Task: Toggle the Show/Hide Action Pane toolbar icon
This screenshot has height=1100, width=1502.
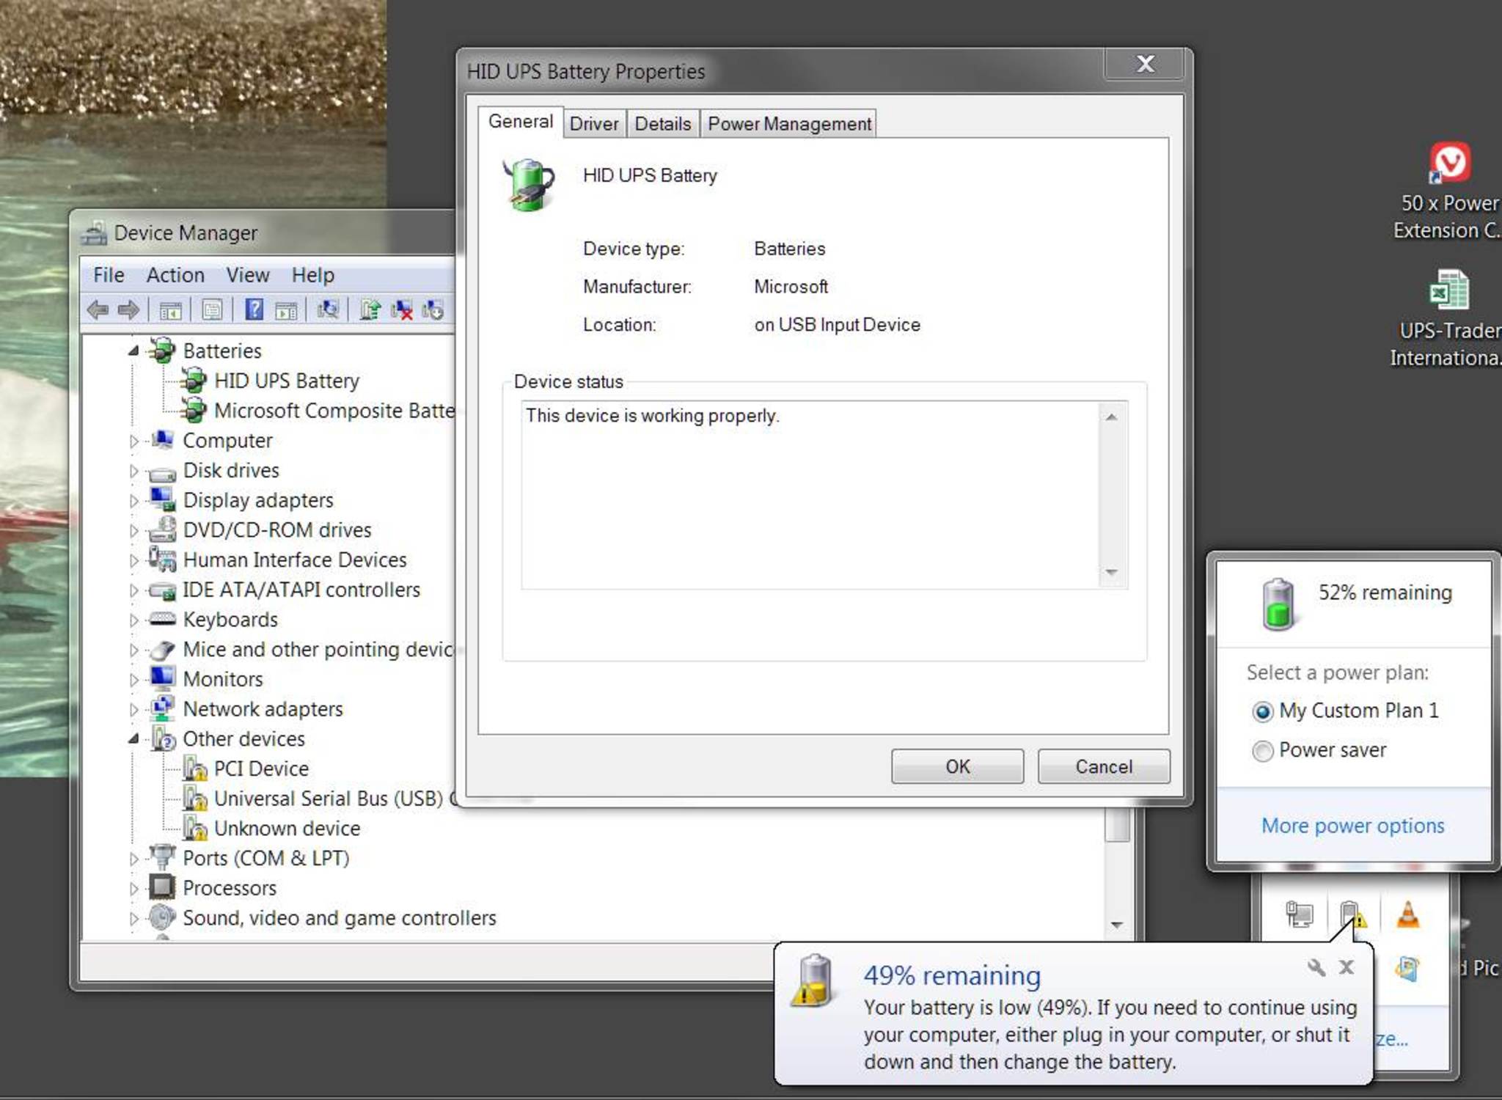Action: click(x=286, y=310)
